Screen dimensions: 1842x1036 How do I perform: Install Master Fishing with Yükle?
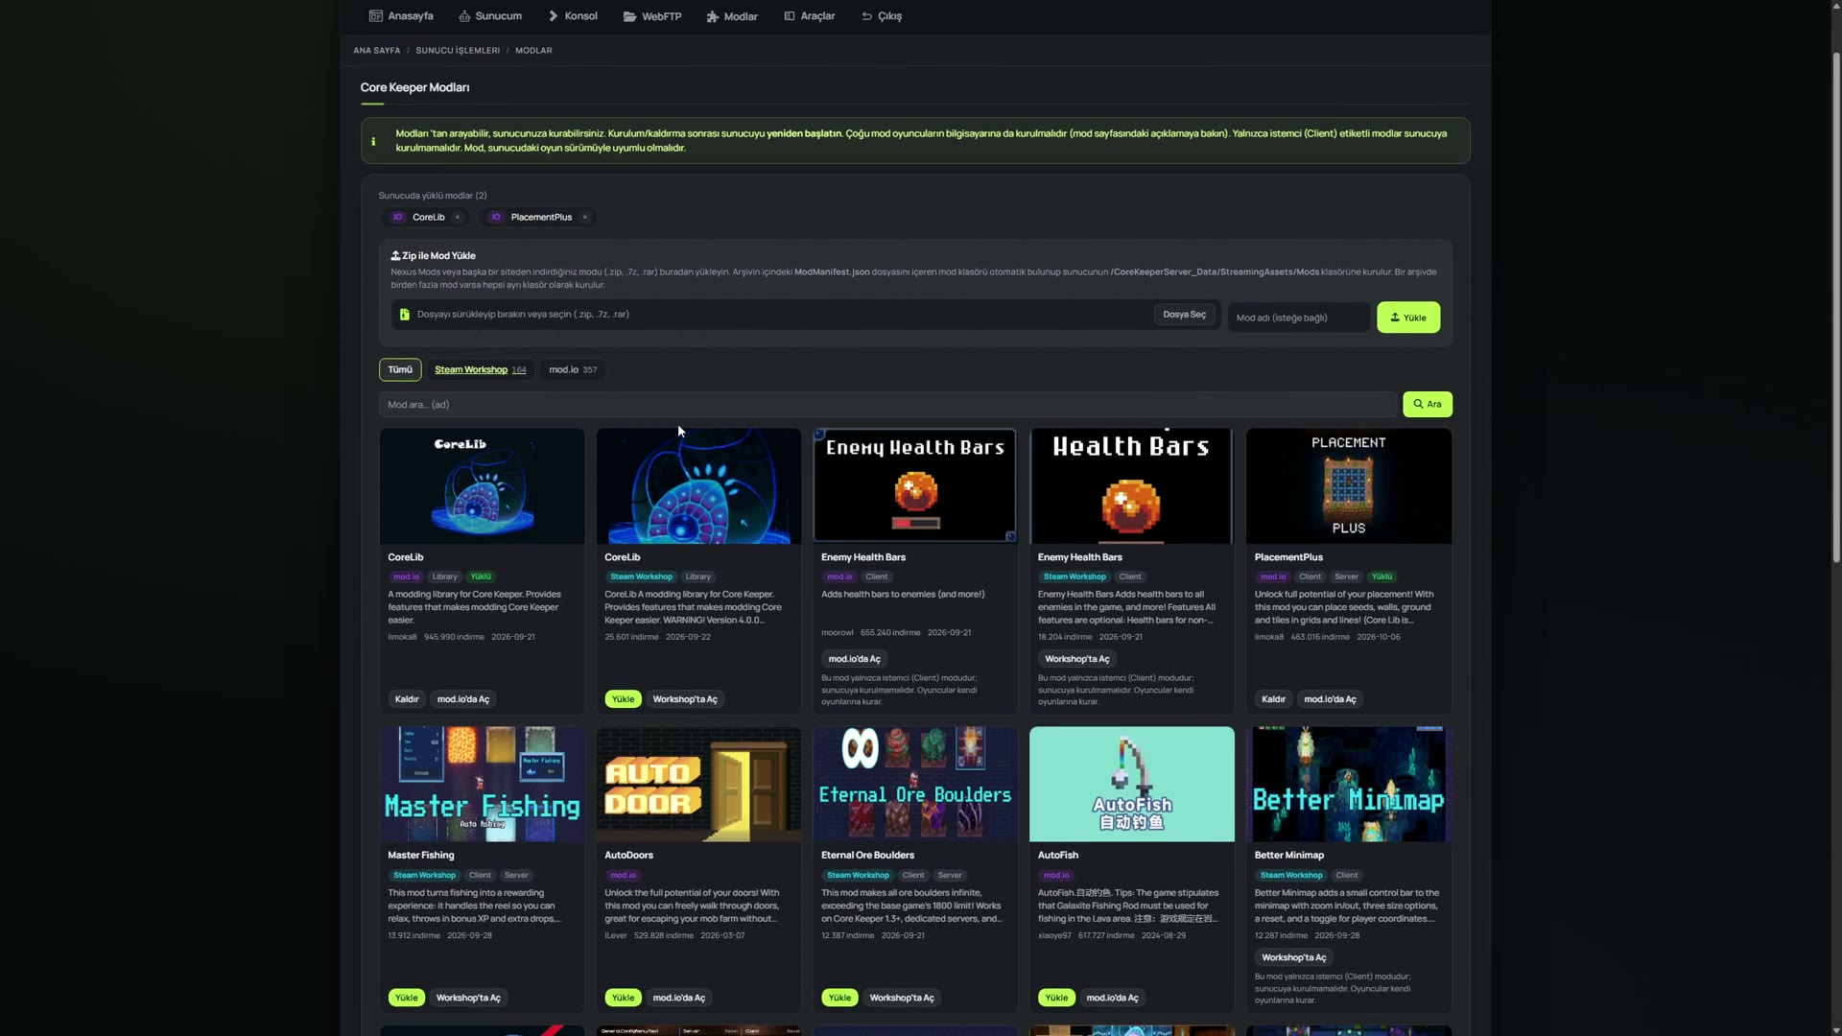coord(407,998)
